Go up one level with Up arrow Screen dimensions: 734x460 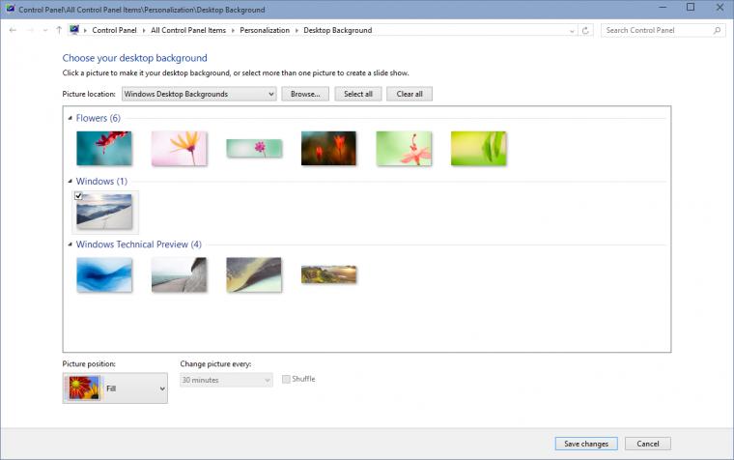(59, 31)
